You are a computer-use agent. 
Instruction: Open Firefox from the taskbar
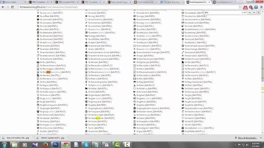click(x=45, y=145)
